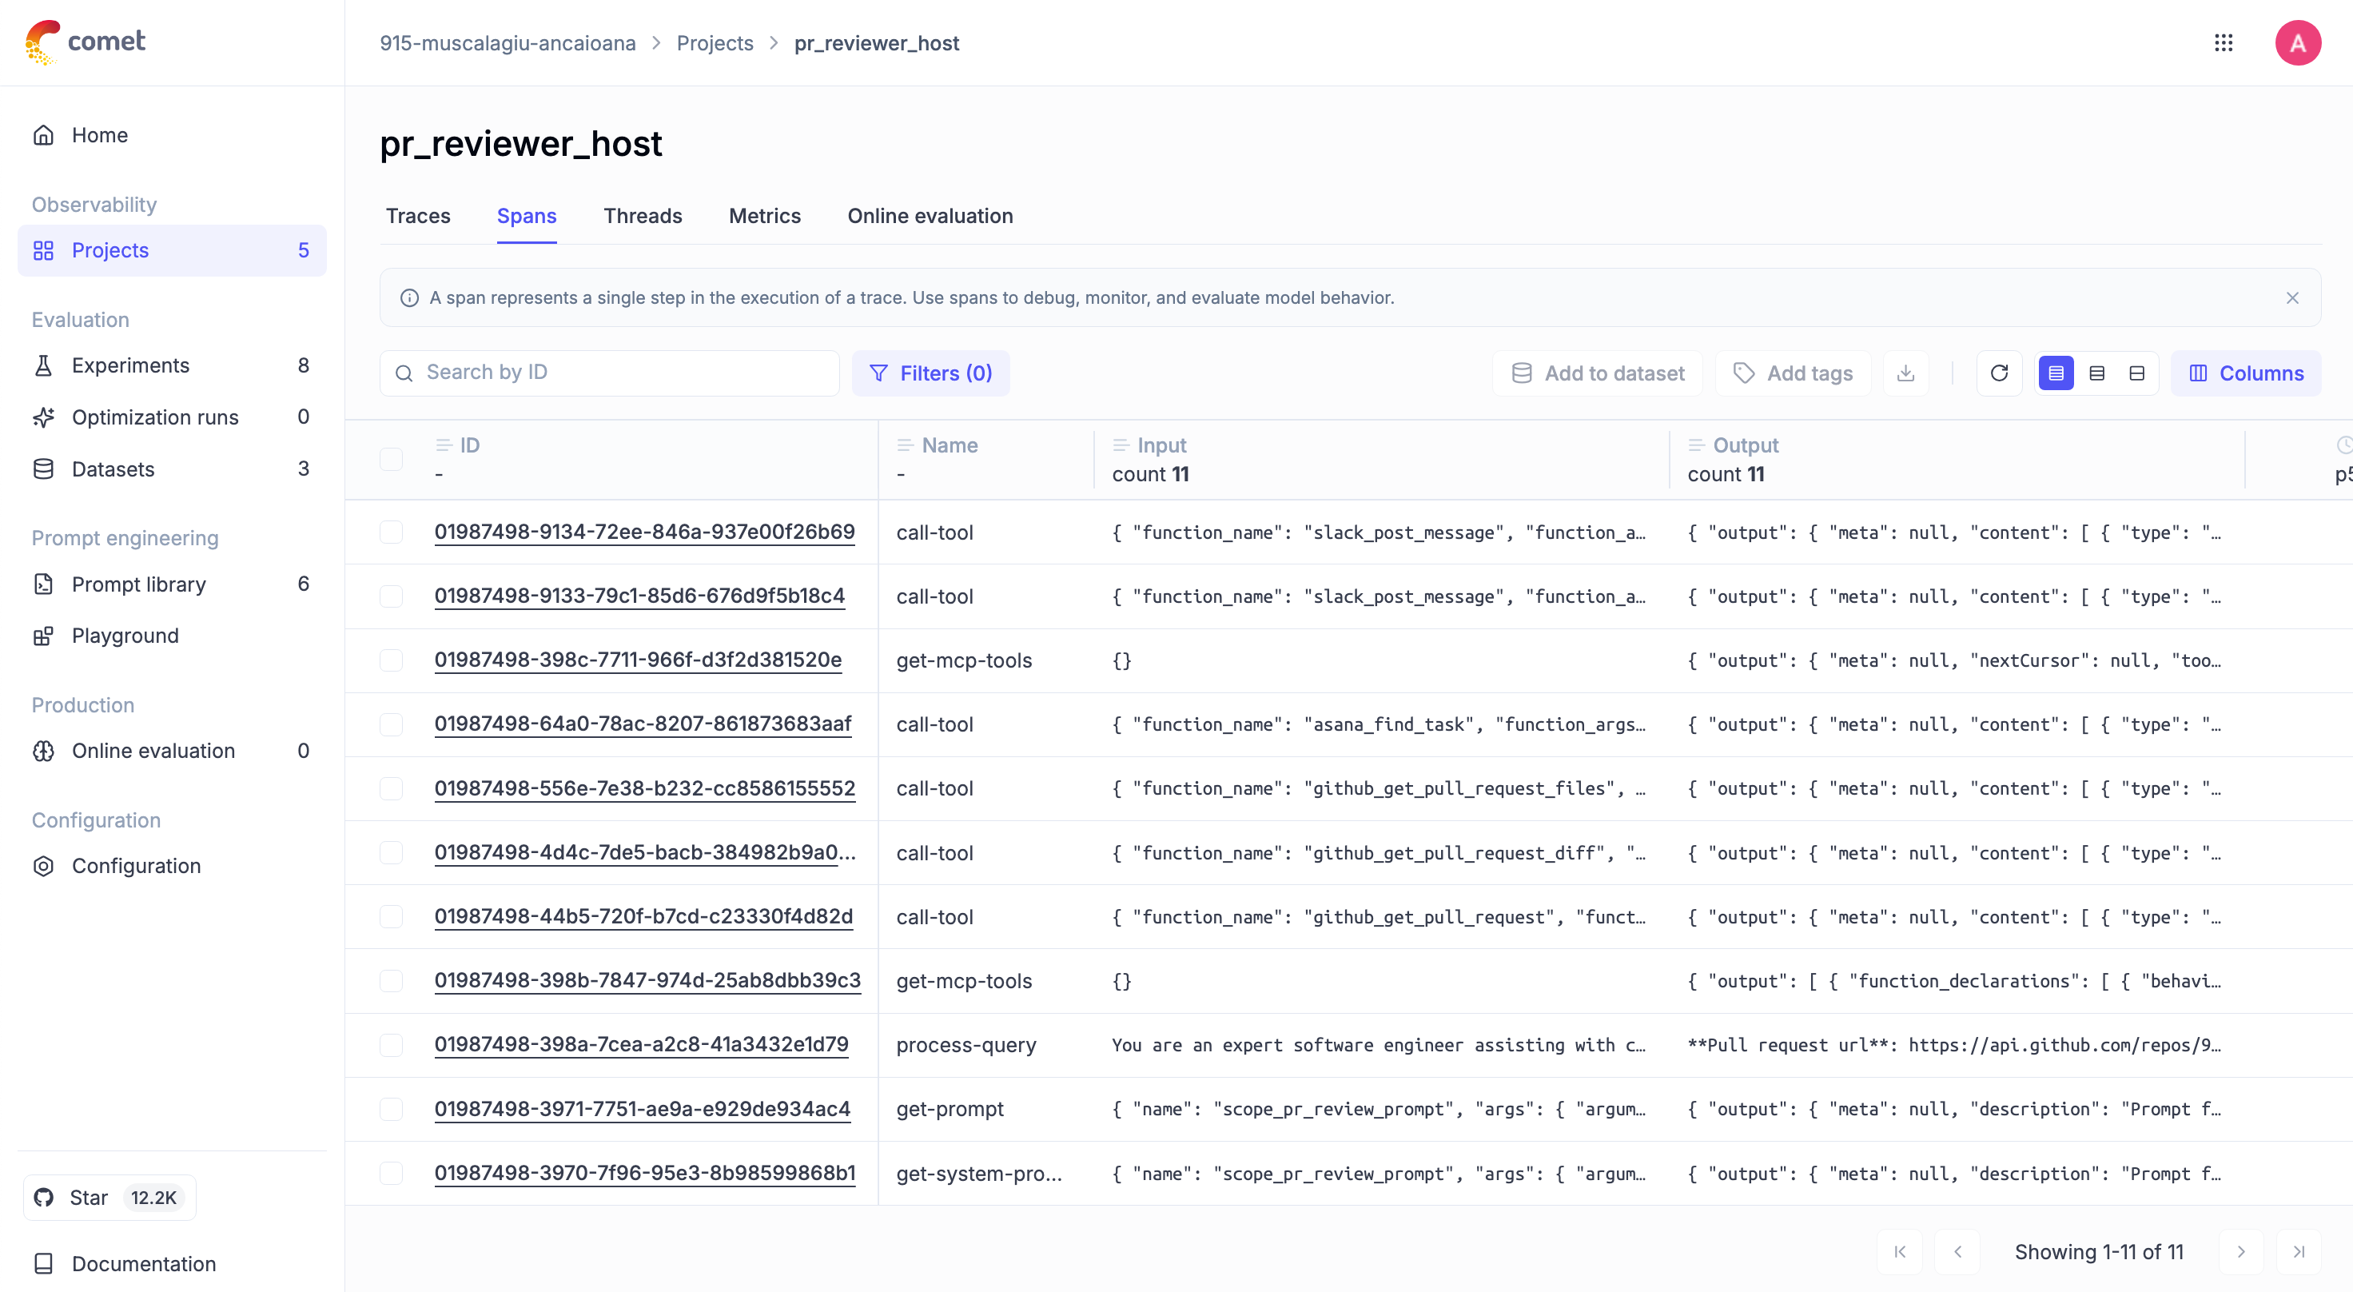
Task: Open span 01987498-398a-7cea-a2c8-41a3432e1d79 link
Action: pyautogui.click(x=640, y=1043)
